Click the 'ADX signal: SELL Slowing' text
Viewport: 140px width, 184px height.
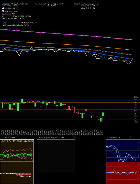point(16,25)
